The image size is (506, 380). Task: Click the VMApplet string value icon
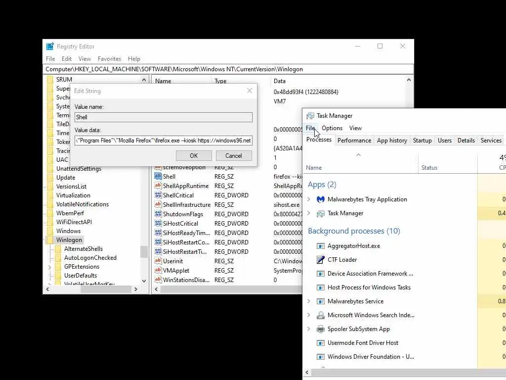pyautogui.click(x=158, y=270)
